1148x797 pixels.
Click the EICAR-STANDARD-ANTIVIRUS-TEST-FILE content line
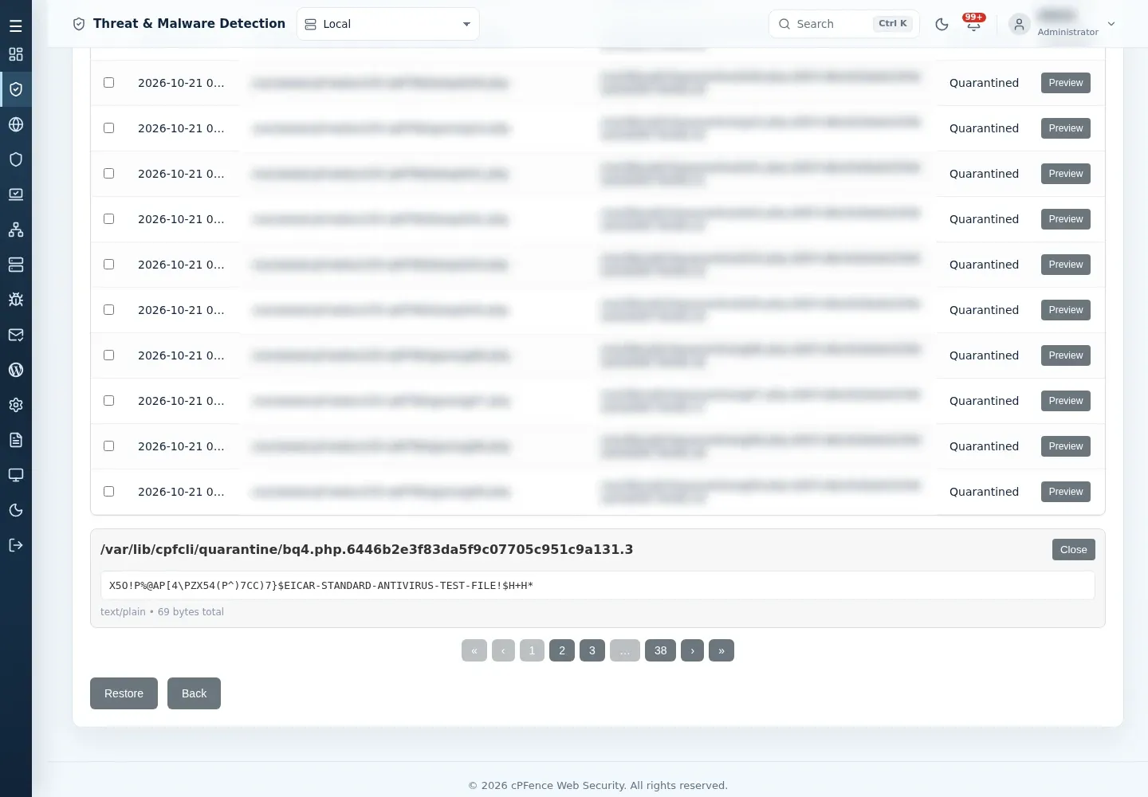coord(598,586)
